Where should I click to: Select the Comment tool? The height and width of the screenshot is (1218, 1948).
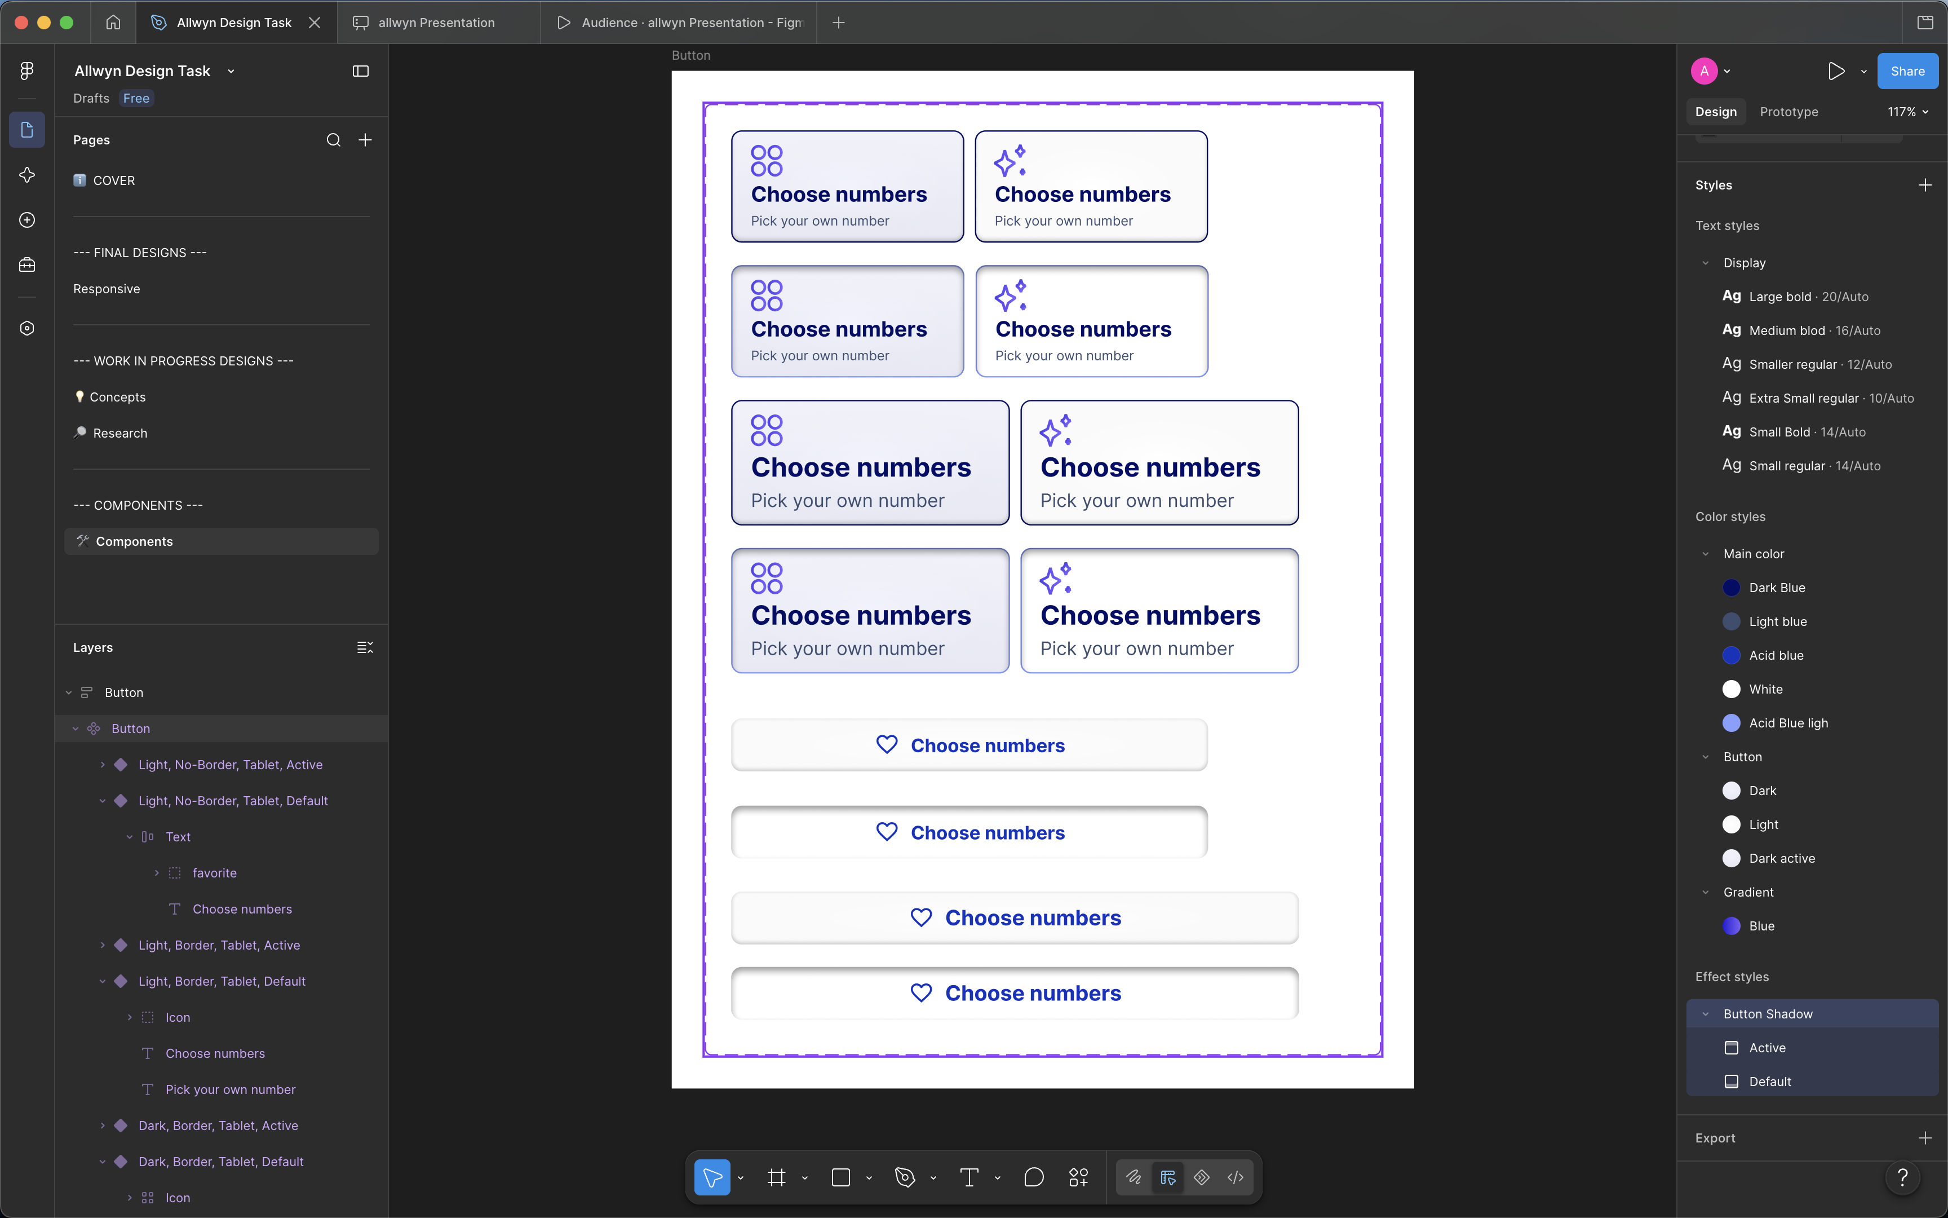tap(1034, 1178)
